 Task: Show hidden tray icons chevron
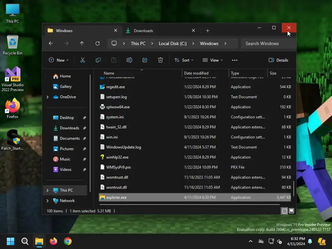coord(251,241)
